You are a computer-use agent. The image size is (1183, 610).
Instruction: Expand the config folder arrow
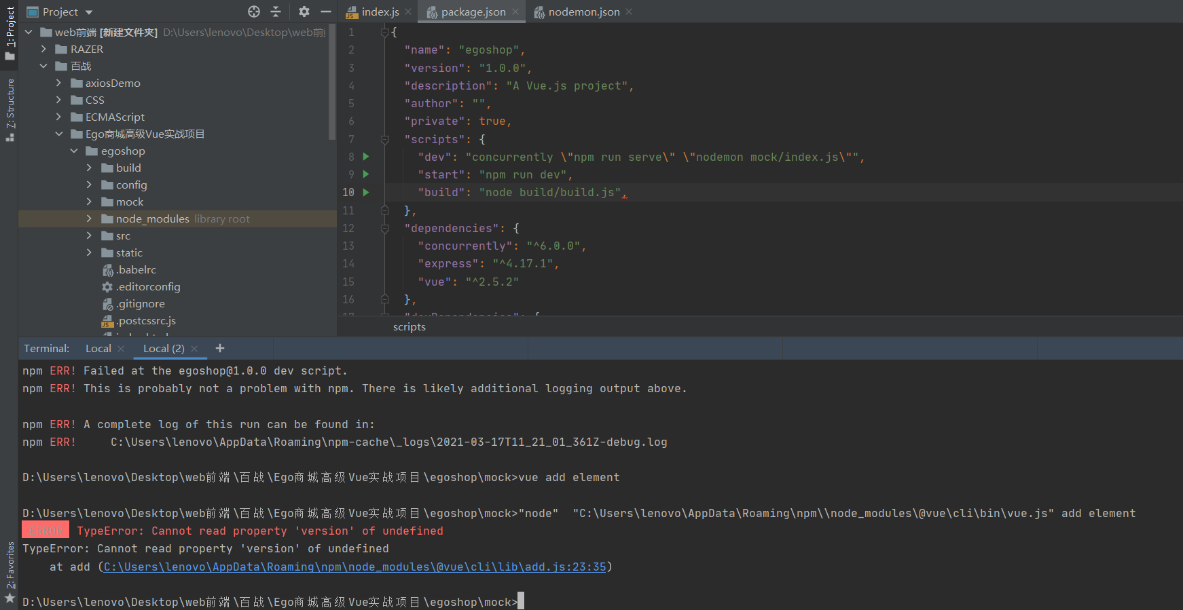point(89,185)
